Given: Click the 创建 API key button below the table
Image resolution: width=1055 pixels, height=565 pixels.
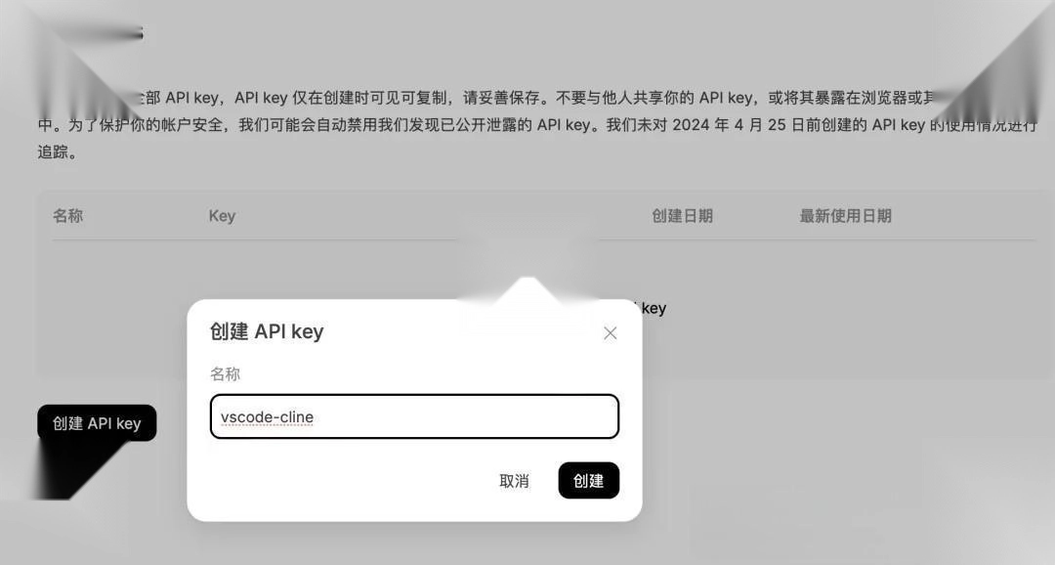Looking at the screenshot, I should coord(97,423).
